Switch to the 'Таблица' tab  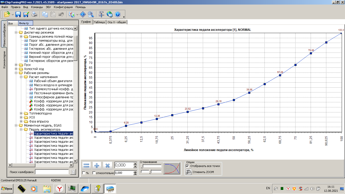coord(99,22)
